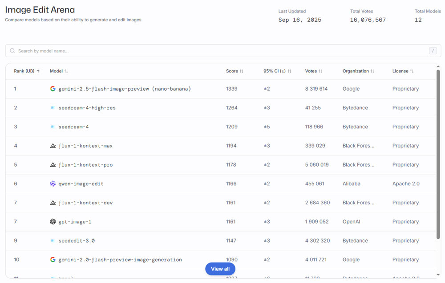This screenshot has height=283, width=445.
Task: Click the Total Votes value 16,076,567
Action: (x=368, y=20)
